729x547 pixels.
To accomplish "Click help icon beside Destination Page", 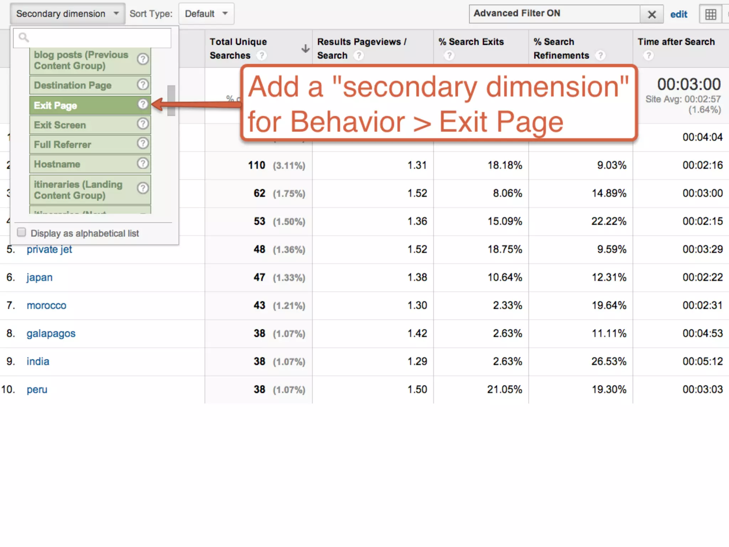I will [x=143, y=85].
